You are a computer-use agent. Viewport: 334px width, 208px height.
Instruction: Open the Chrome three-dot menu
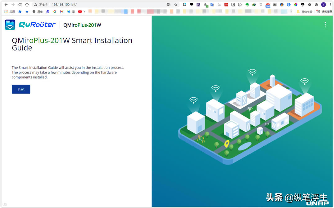pos(330,4)
